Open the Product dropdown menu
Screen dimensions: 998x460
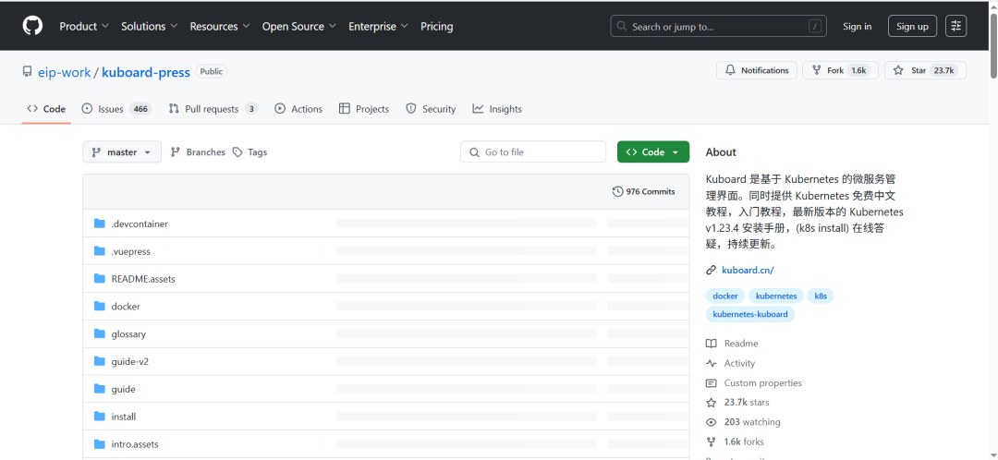[84, 27]
